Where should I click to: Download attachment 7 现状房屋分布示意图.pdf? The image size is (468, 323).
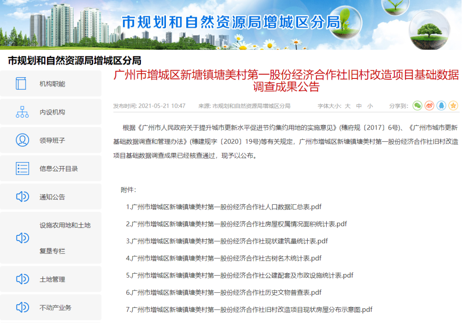tap(249, 310)
